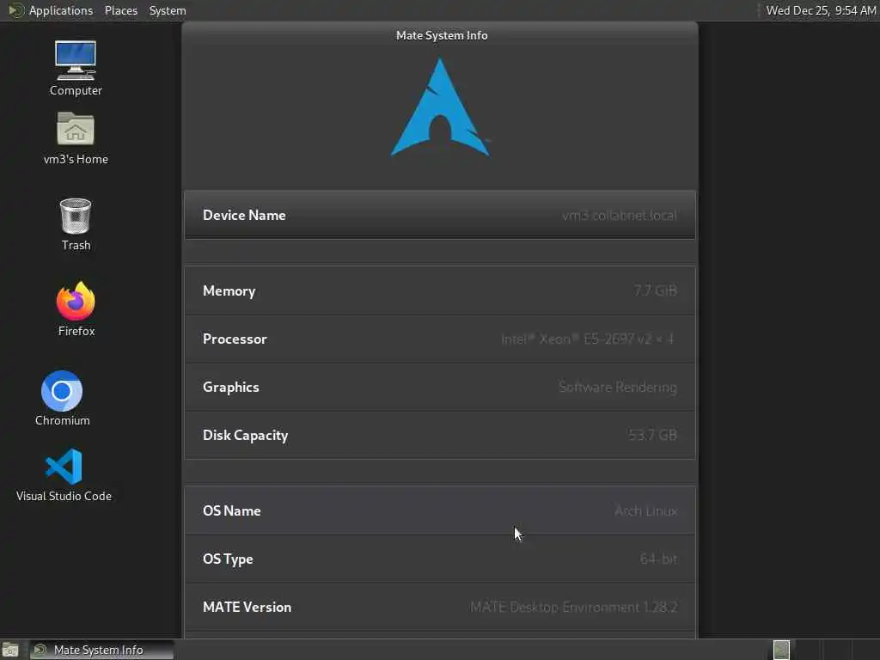Select the MATE Version row label
The image size is (880, 660).
point(247,608)
